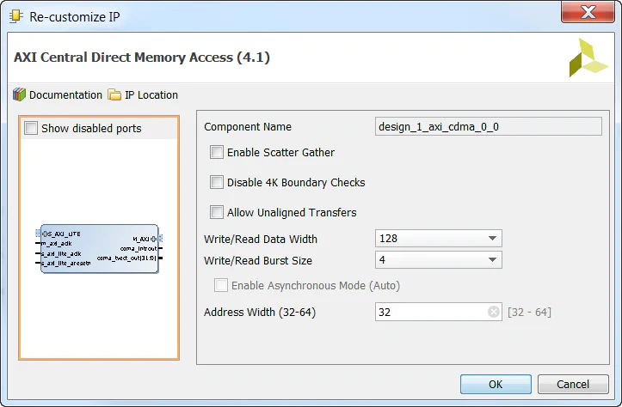The height and width of the screenshot is (407, 622).
Task: Click the Write/Read Data Width label
Action: [261, 239]
